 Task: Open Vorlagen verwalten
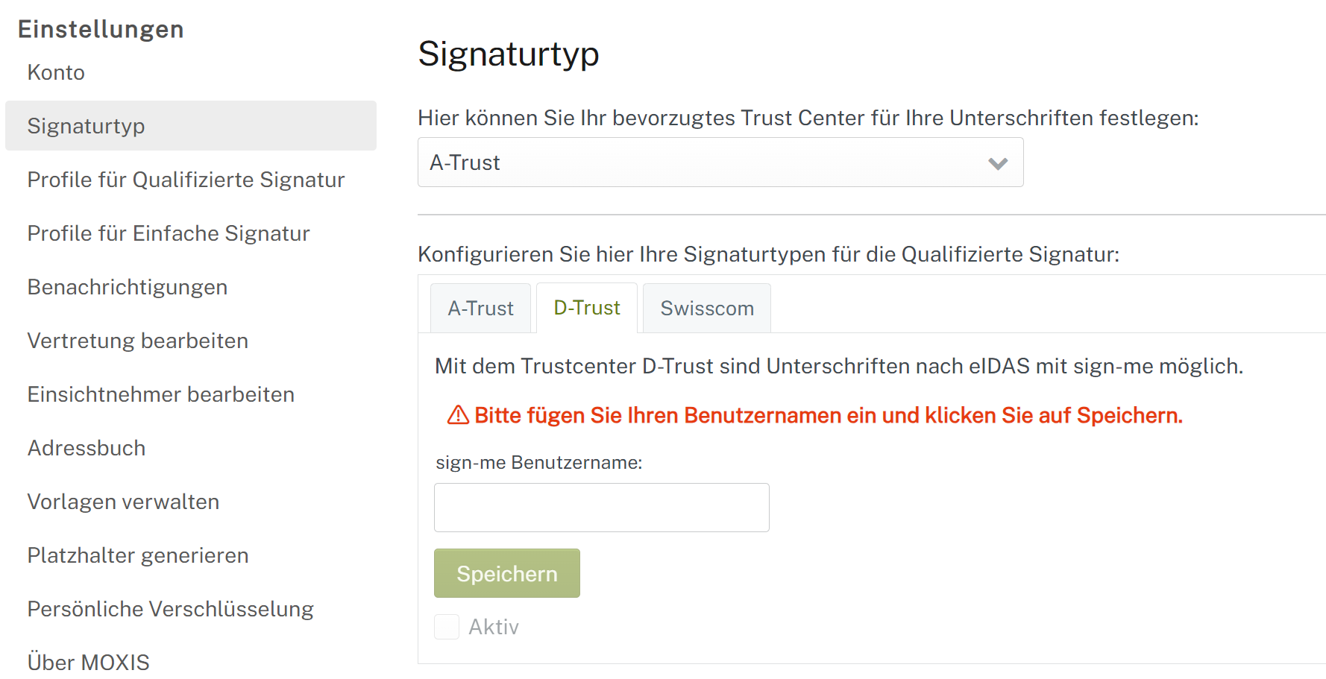point(123,501)
